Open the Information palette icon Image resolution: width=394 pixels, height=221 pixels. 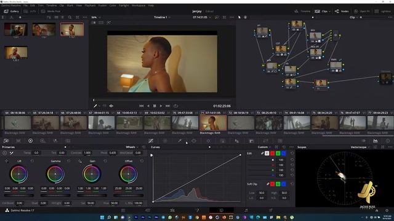[388, 141]
